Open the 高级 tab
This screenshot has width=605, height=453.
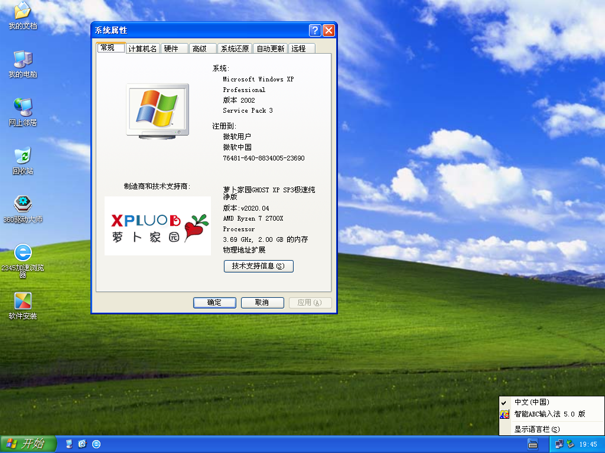[200, 49]
